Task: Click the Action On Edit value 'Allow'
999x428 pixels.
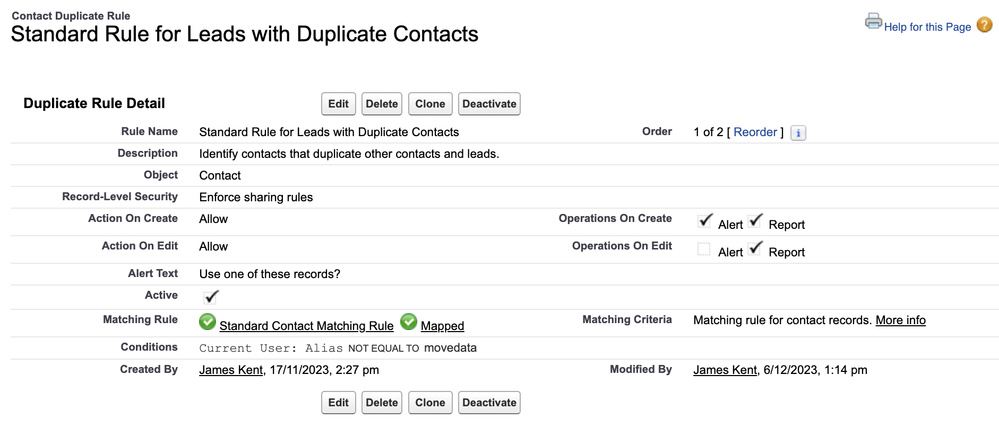Action: pyautogui.click(x=213, y=246)
